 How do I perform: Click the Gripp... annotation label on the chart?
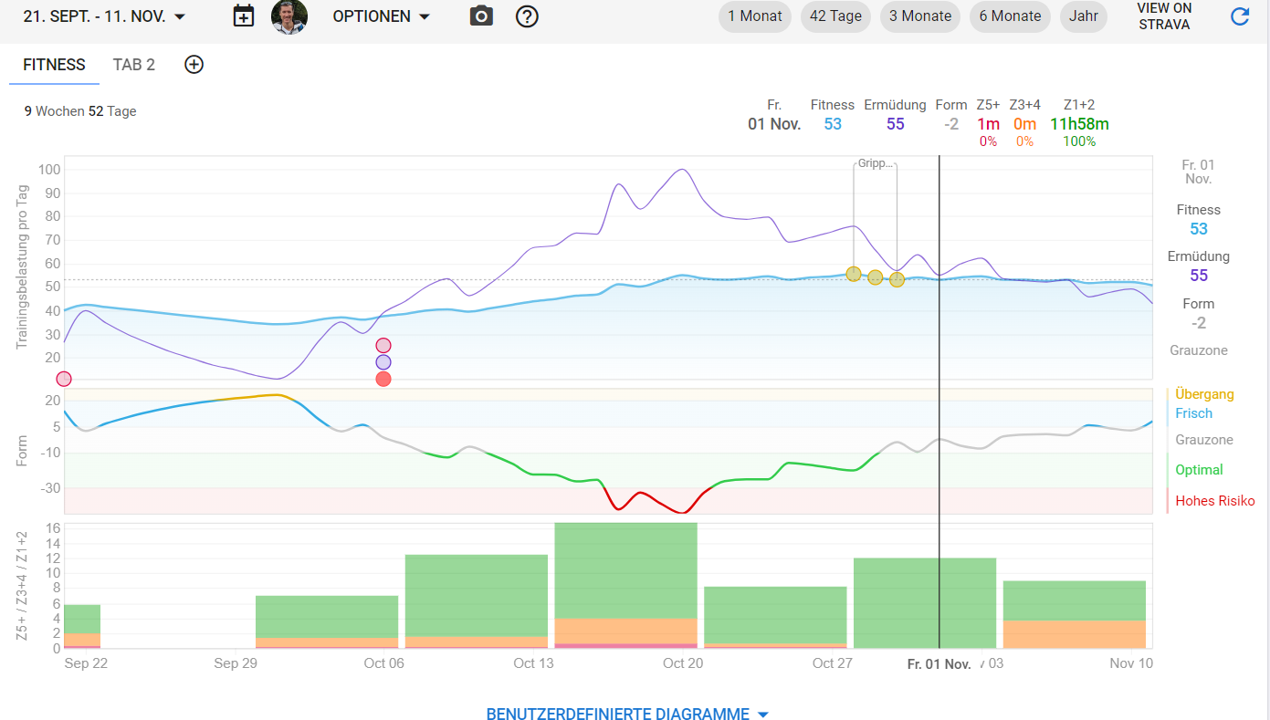click(x=875, y=165)
